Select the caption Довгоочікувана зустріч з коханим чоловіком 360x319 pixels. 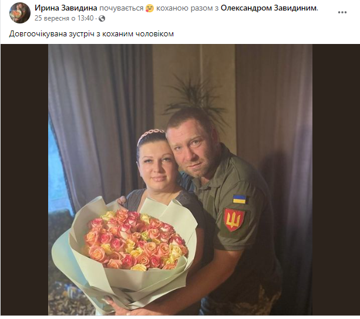click(x=92, y=34)
